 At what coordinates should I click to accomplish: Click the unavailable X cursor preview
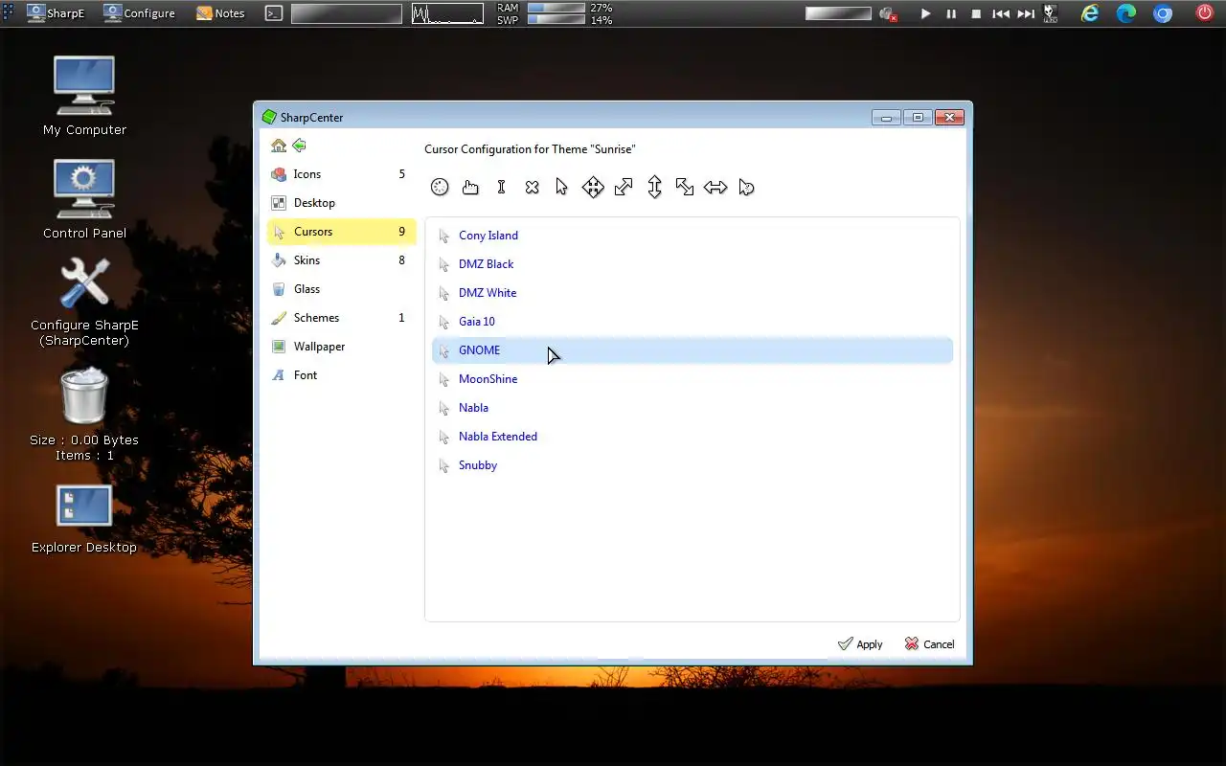click(532, 187)
